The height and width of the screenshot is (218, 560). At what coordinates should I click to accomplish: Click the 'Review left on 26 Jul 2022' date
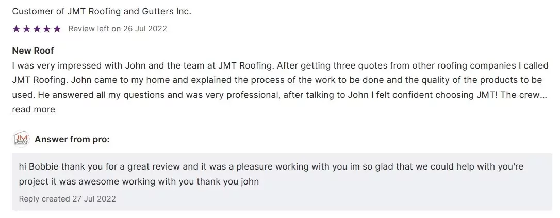click(118, 29)
